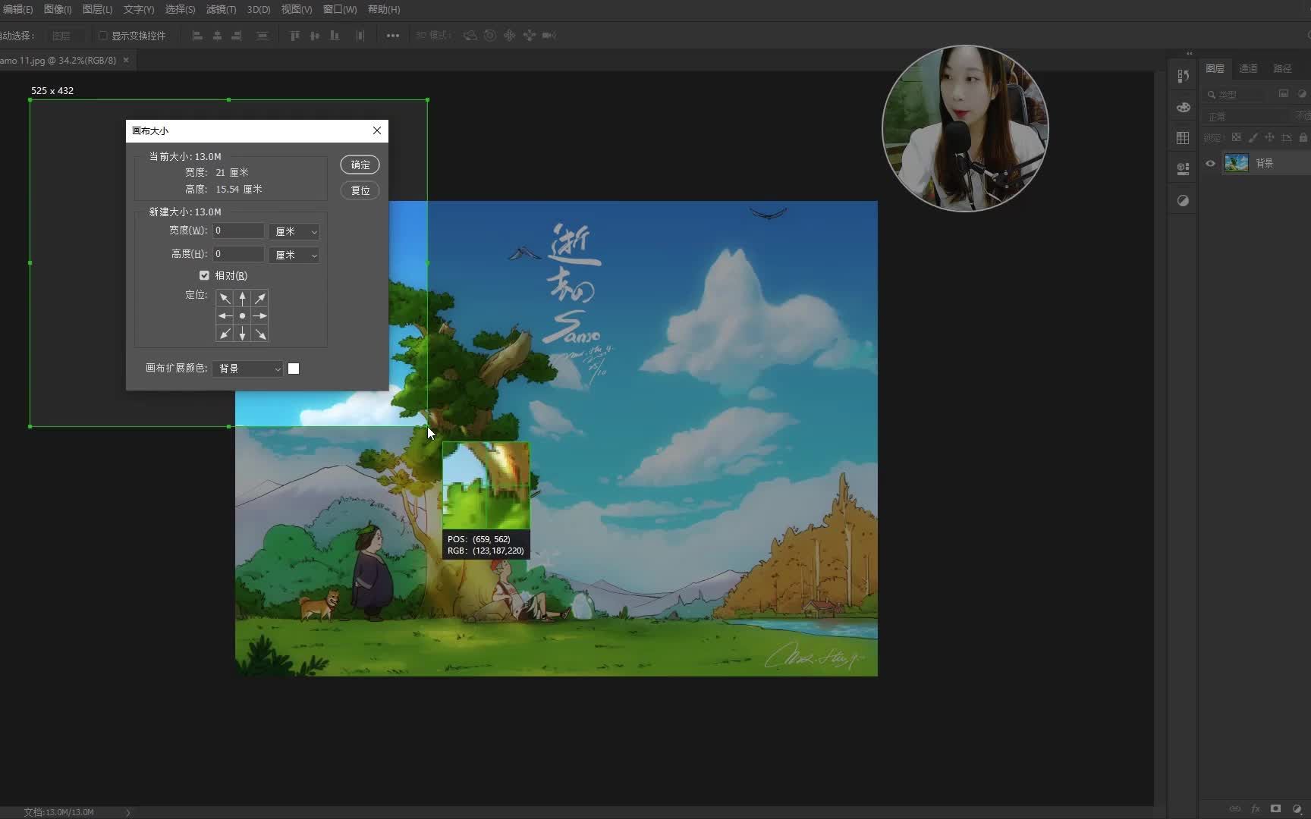Collapse panels double-arrow expander

point(1189,53)
